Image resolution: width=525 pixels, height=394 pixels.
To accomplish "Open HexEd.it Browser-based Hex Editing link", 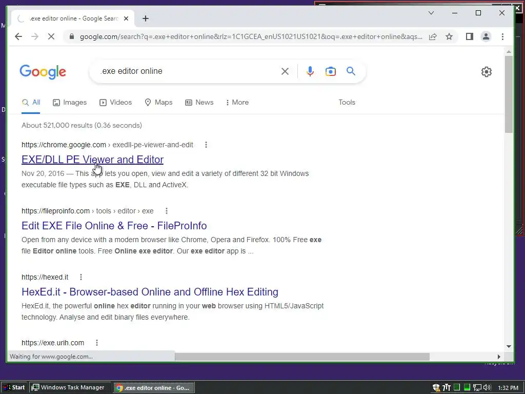I will 150,292.
